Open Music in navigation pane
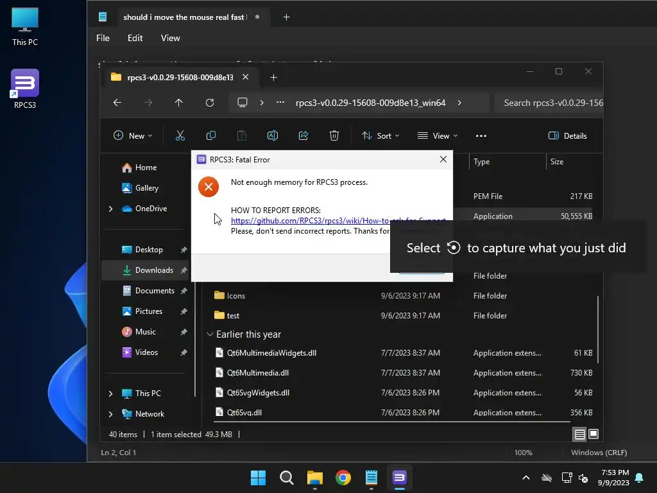This screenshot has width=657, height=493. [x=139, y=332]
